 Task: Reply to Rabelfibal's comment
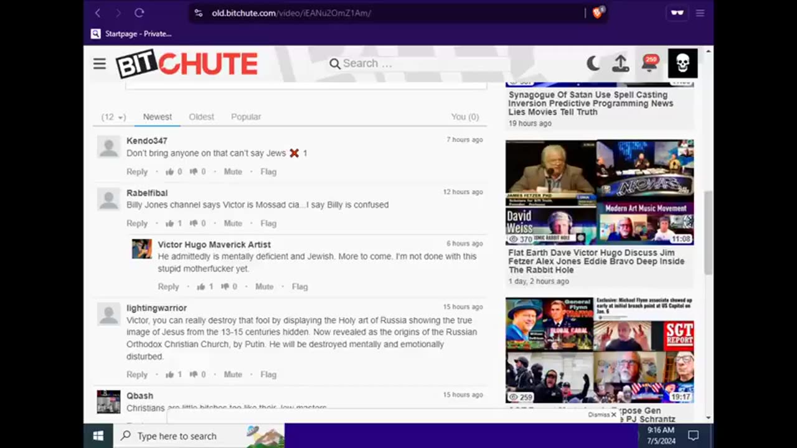[x=137, y=223]
